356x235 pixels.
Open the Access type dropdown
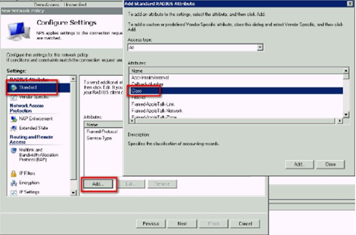click(260, 47)
